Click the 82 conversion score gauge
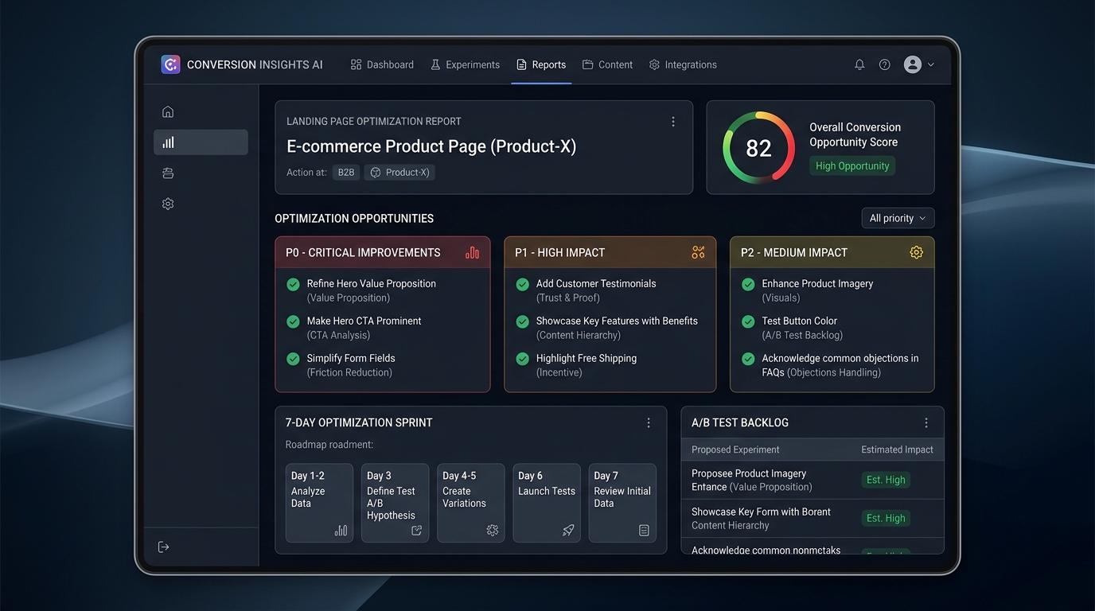Image resolution: width=1095 pixels, height=611 pixels. [x=758, y=147]
